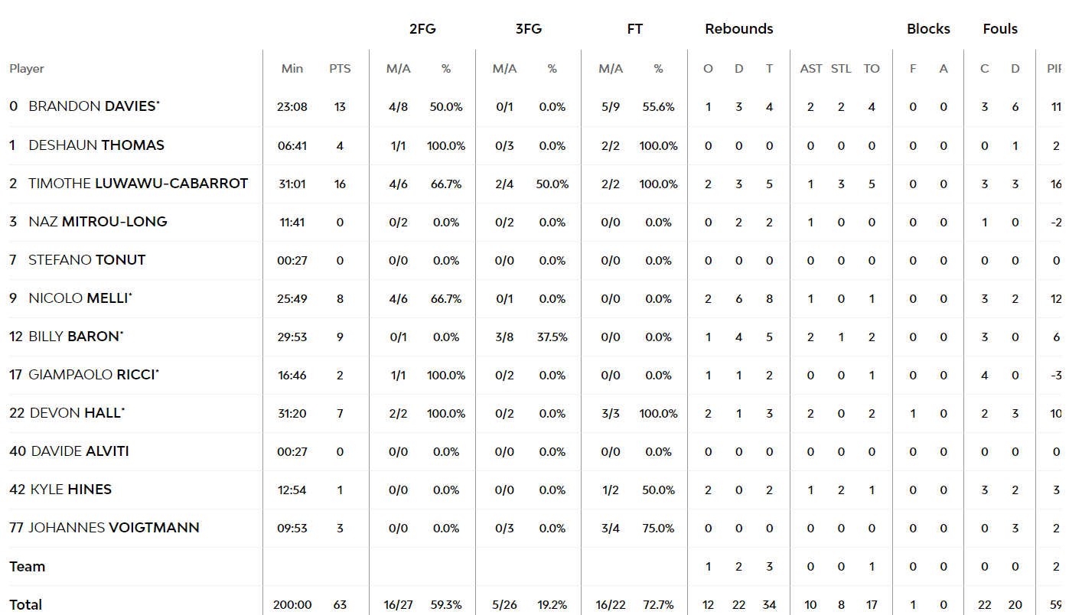Open Brandon Davies player link
This screenshot has width=1082, height=615.
click(92, 106)
